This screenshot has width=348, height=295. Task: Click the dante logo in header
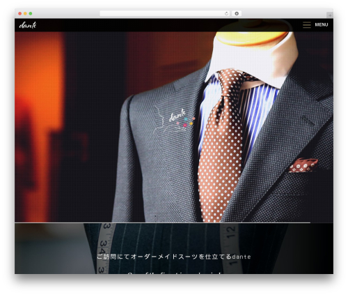pyautogui.click(x=28, y=25)
